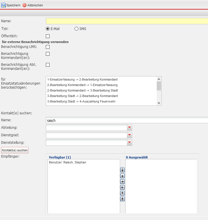208x220 pixels.
Task: Open the Dienststellung combo box
Action: (129, 142)
